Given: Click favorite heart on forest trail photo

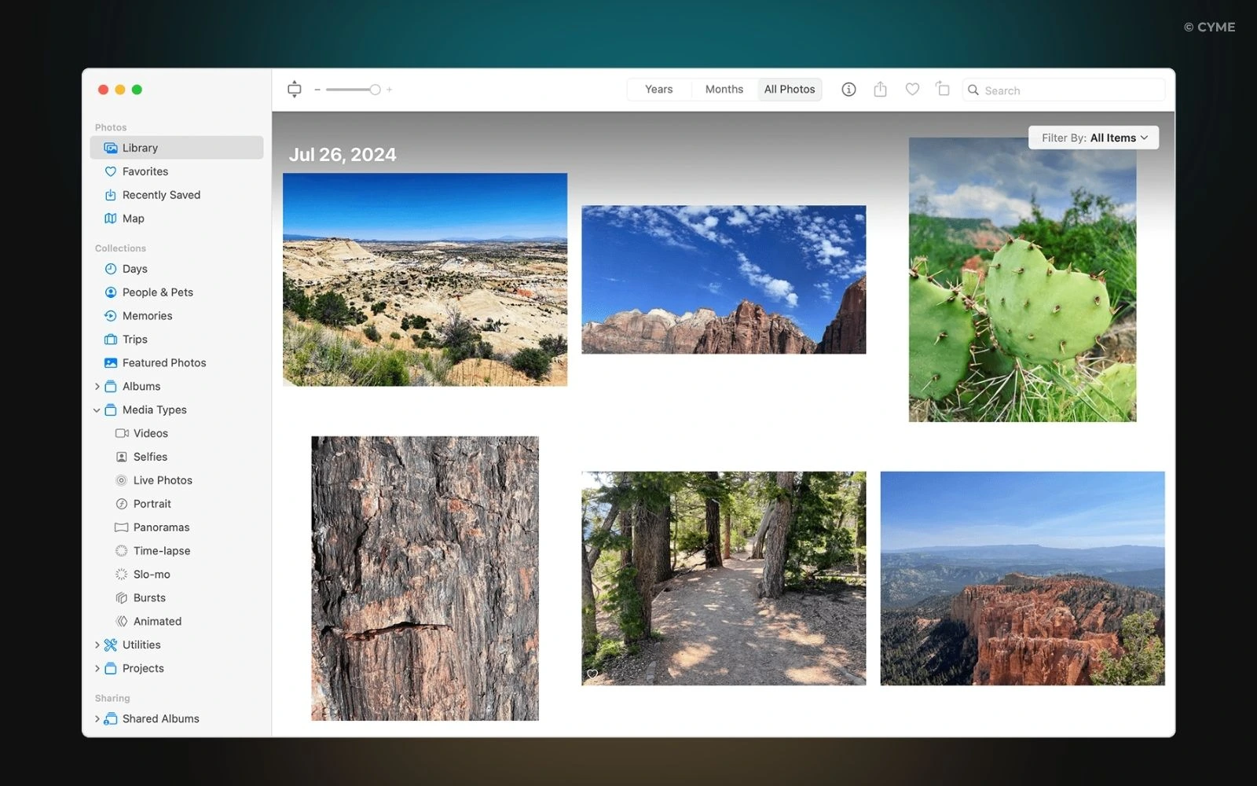Looking at the screenshot, I should click(x=592, y=674).
